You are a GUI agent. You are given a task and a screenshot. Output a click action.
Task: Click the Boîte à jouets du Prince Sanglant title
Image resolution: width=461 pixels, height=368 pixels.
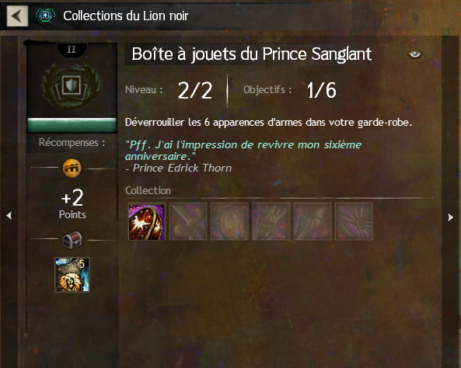251,54
